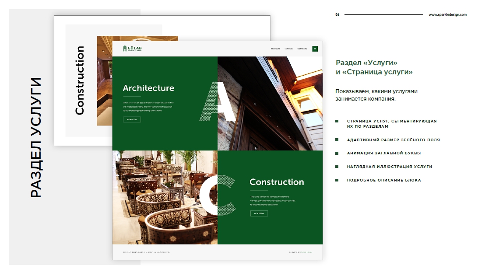Click the large letter A graphic
Viewport: 485px width, 272px height.
218,101
